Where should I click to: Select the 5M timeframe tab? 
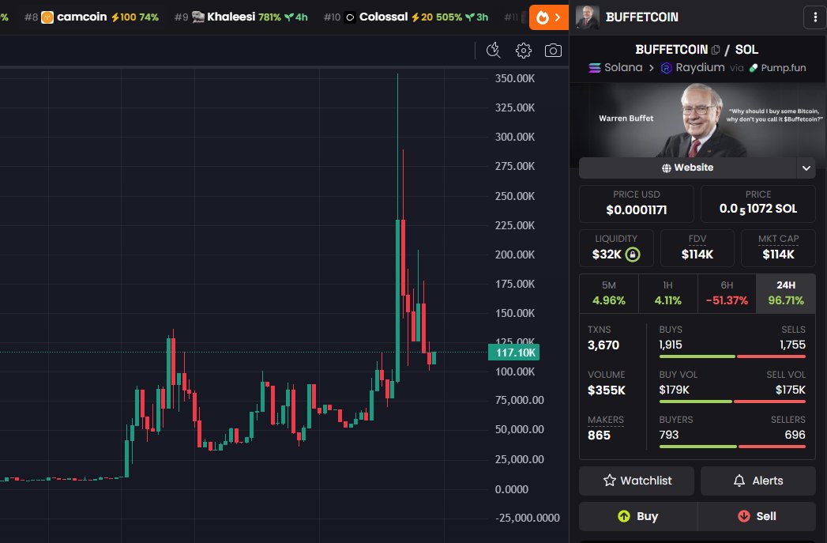click(609, 293)
